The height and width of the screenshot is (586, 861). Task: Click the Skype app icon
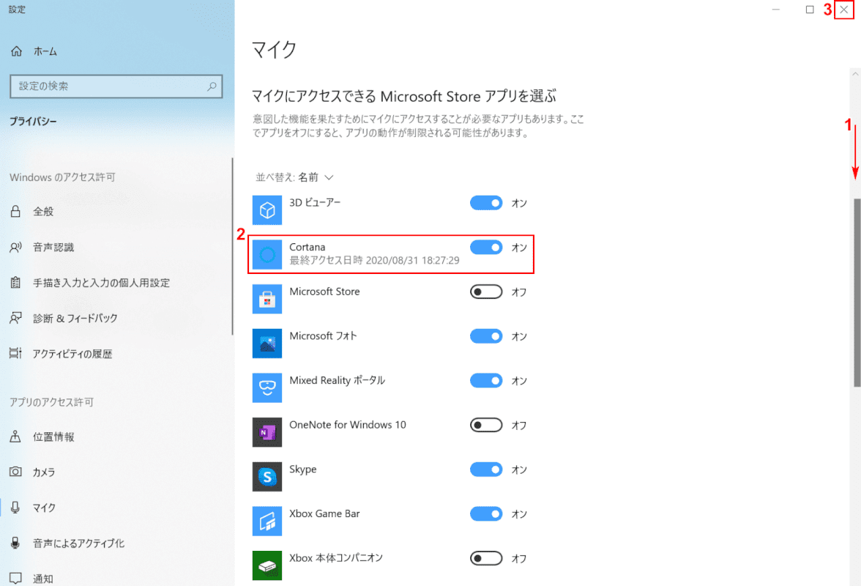click(x=266, y=477)
